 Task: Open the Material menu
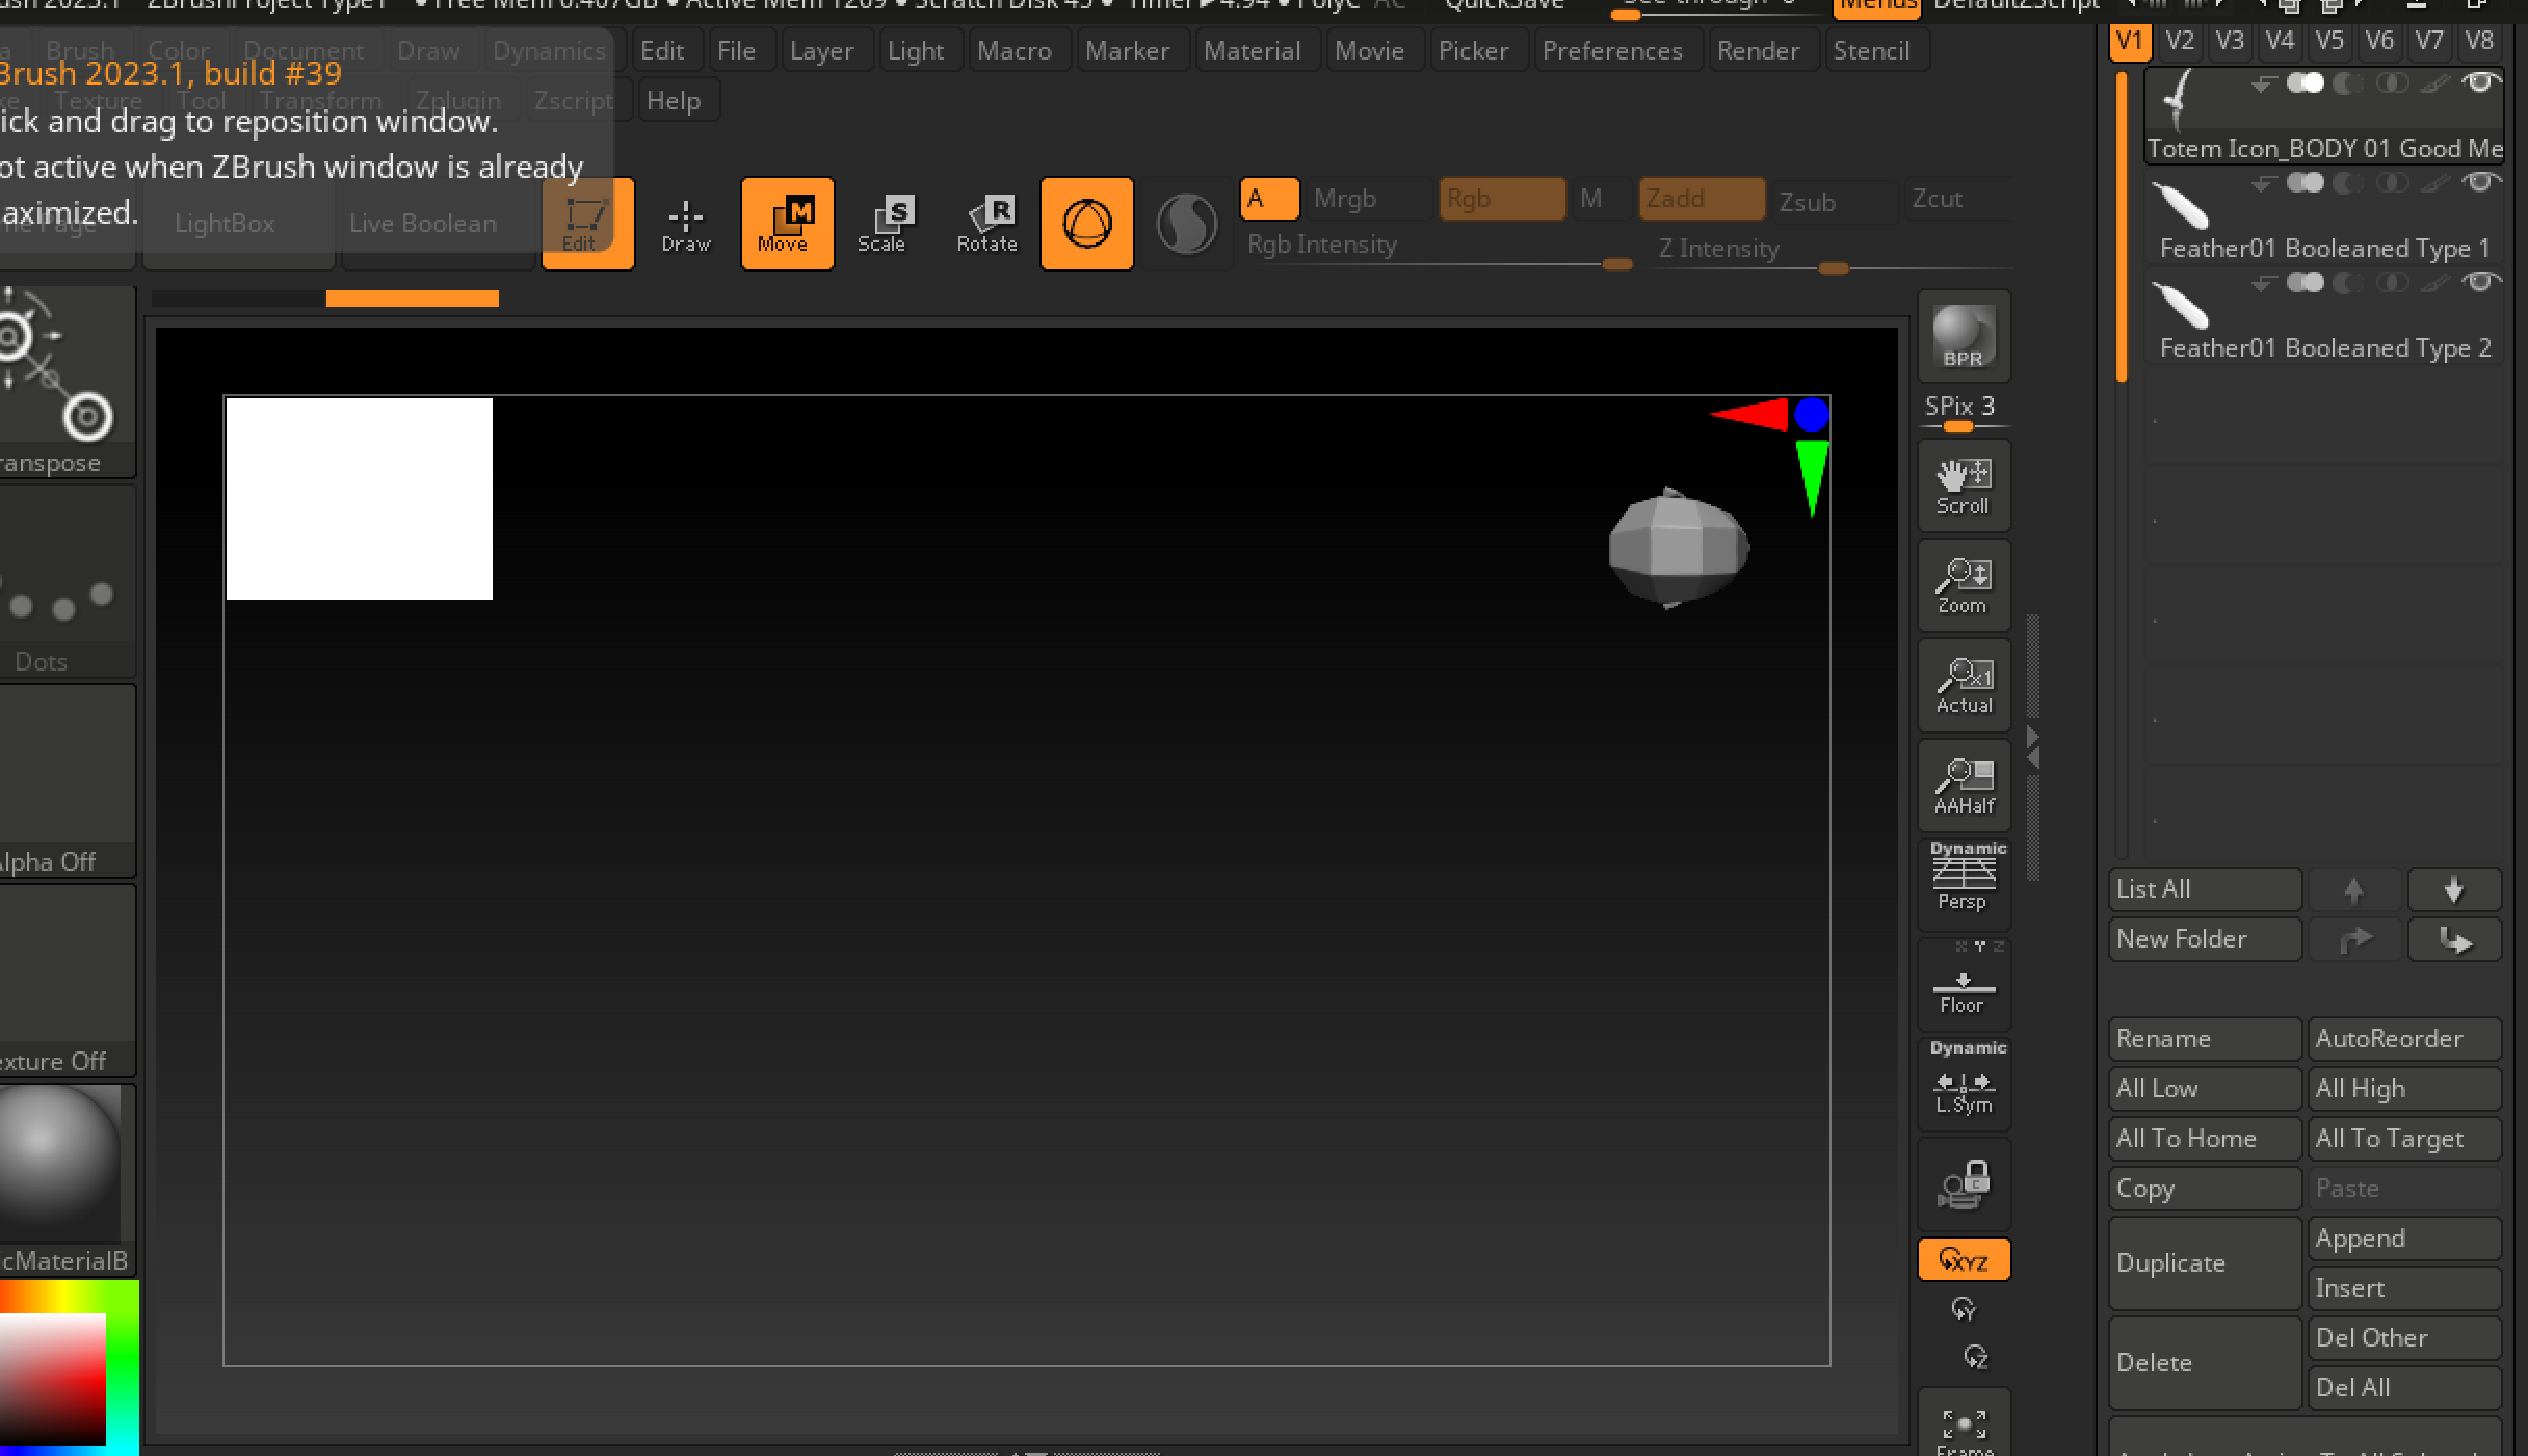(x=1252, y=50)
